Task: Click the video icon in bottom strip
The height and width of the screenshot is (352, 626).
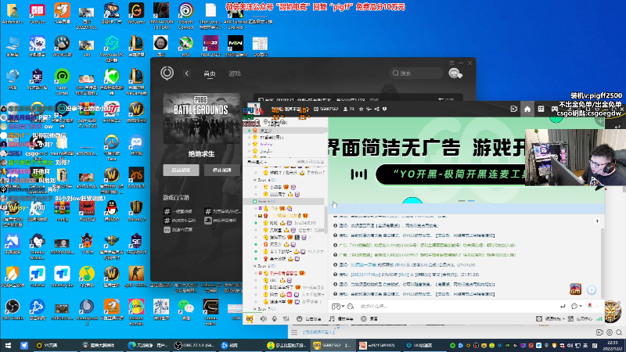Action: coord(599,332)
